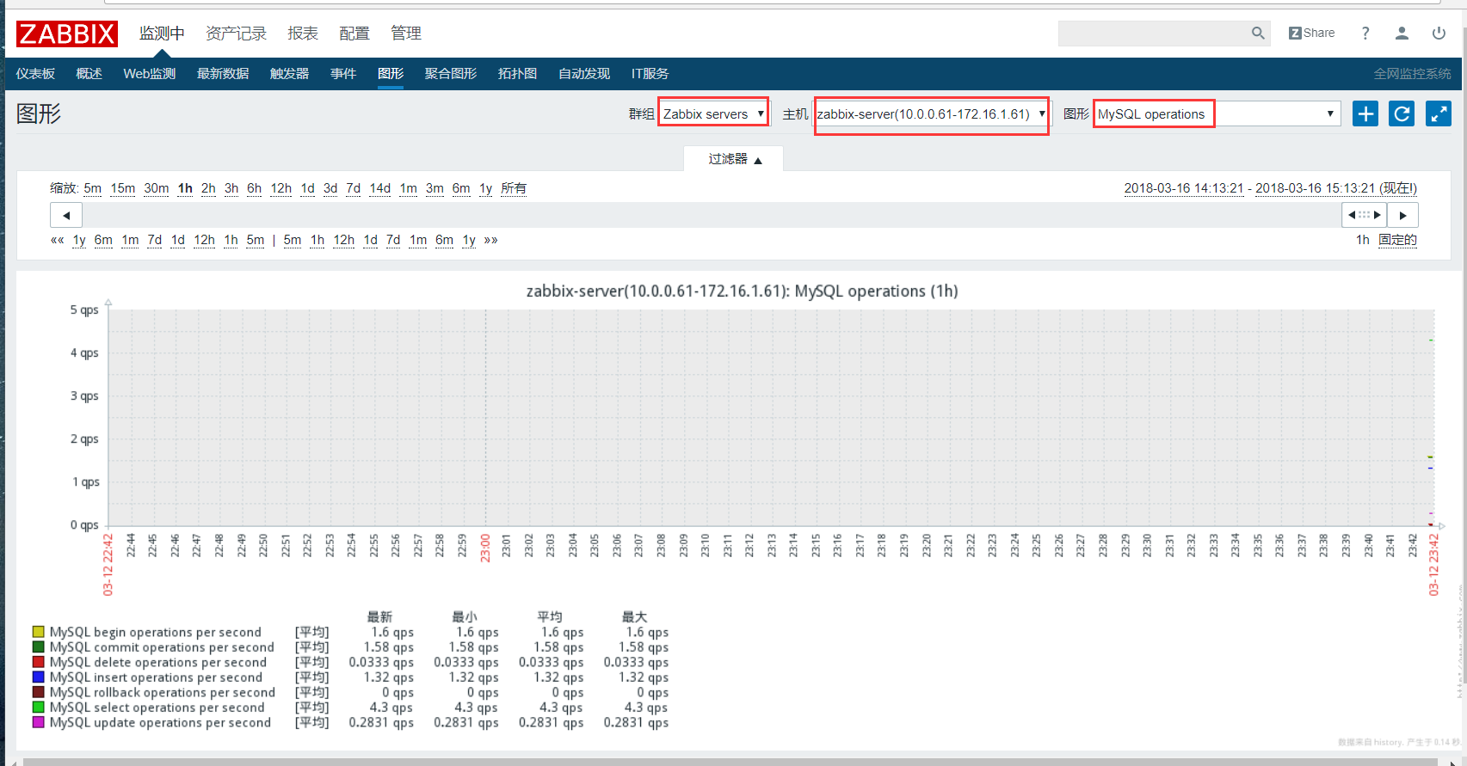Go to IT服务 submenu
This screenshot has width=1467, height=766.
coord(650,74)
